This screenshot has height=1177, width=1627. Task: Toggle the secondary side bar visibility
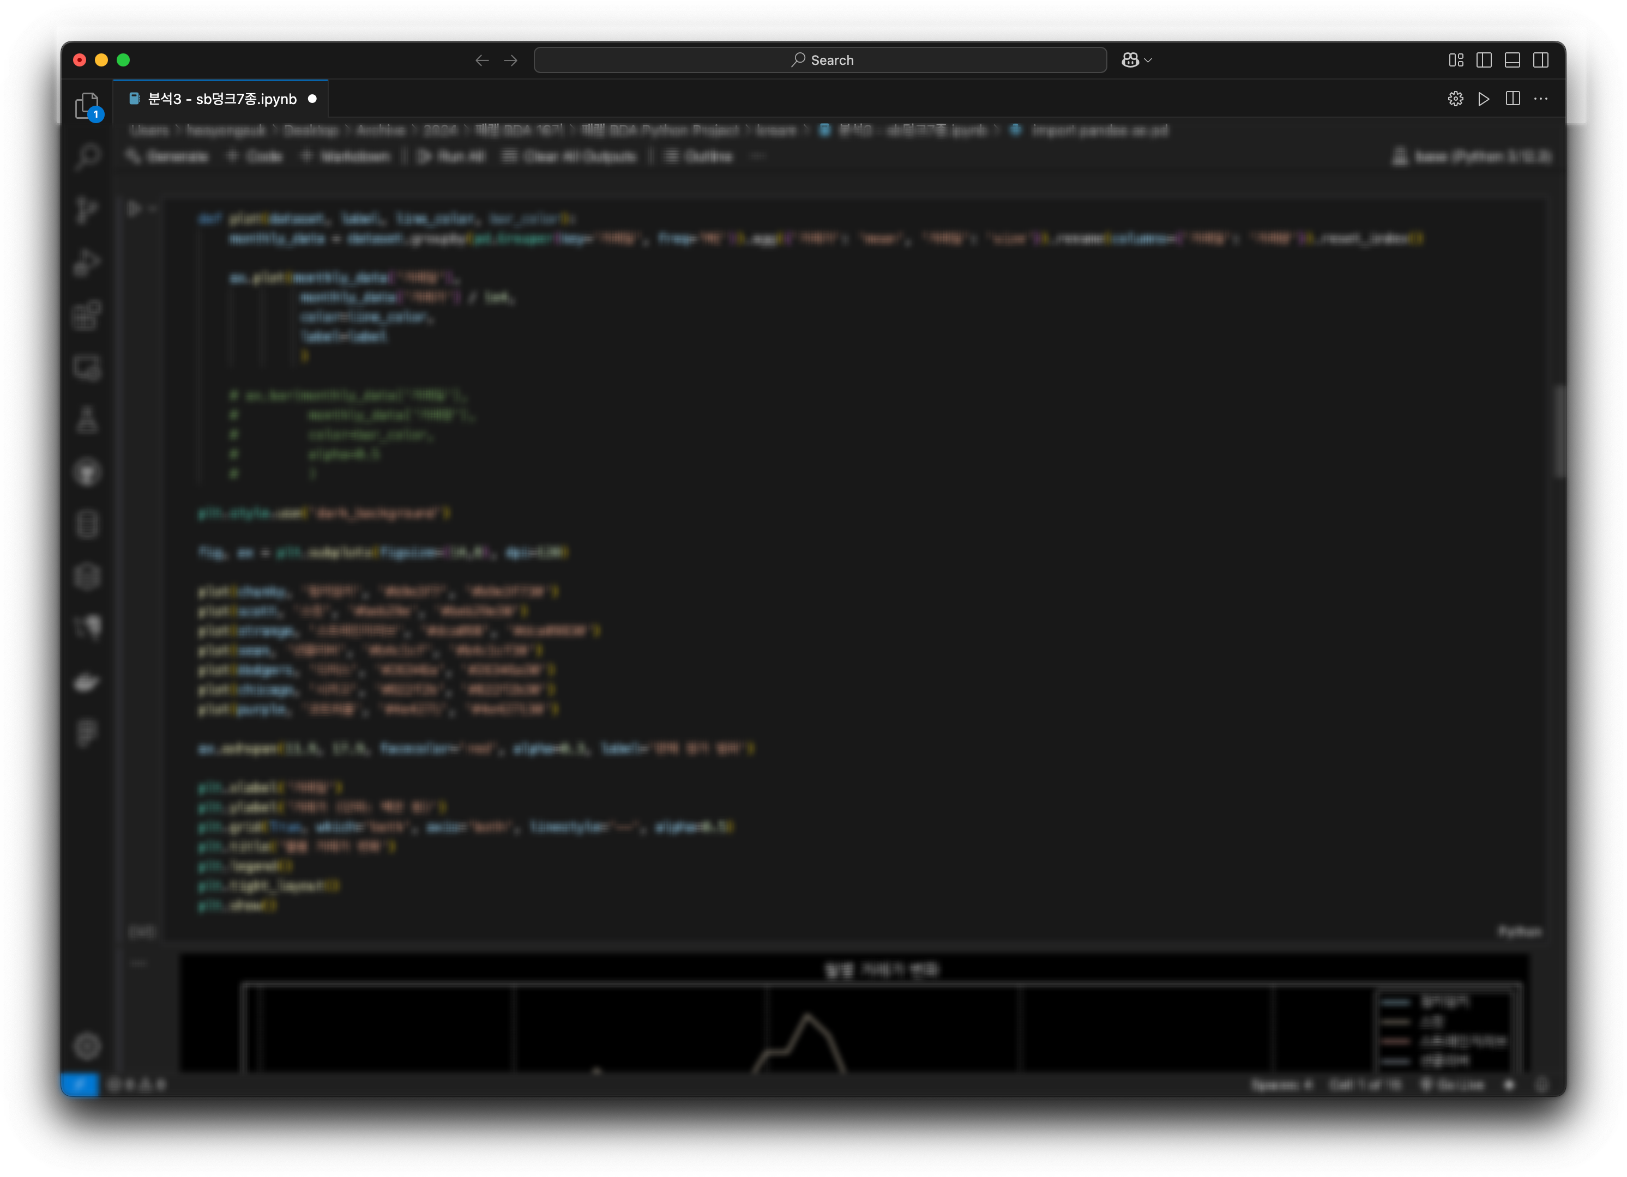[x=1540, y=60]
